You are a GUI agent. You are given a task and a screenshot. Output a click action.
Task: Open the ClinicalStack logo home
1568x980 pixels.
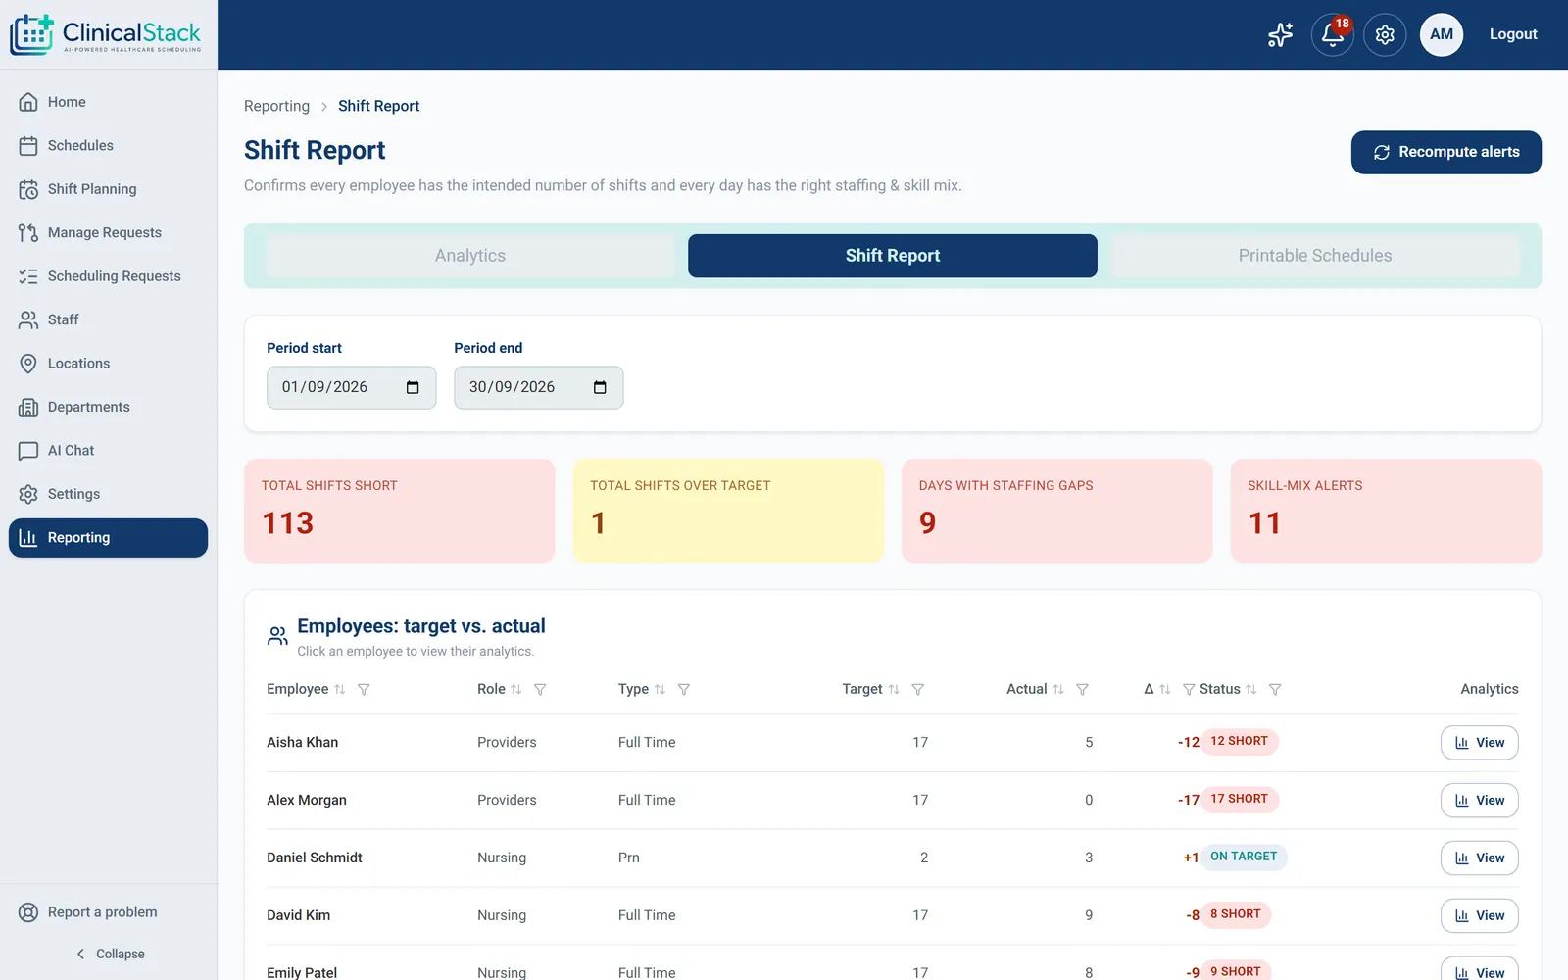click(107, 34)
